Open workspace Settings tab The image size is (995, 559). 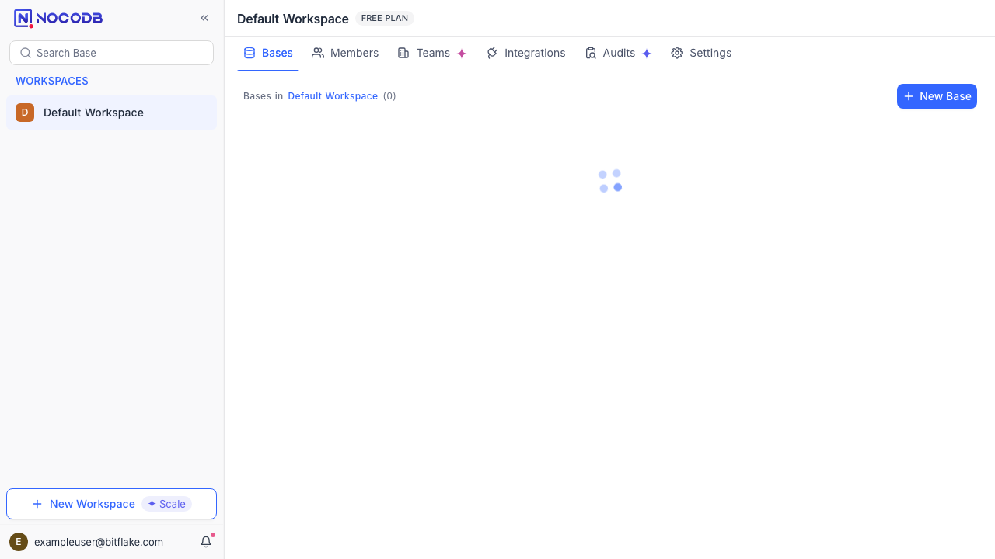[x=701, y=53]
